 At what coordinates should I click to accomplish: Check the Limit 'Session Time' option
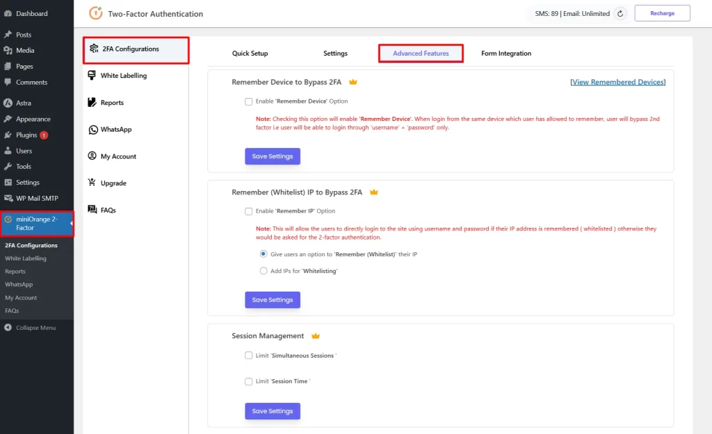249,381
